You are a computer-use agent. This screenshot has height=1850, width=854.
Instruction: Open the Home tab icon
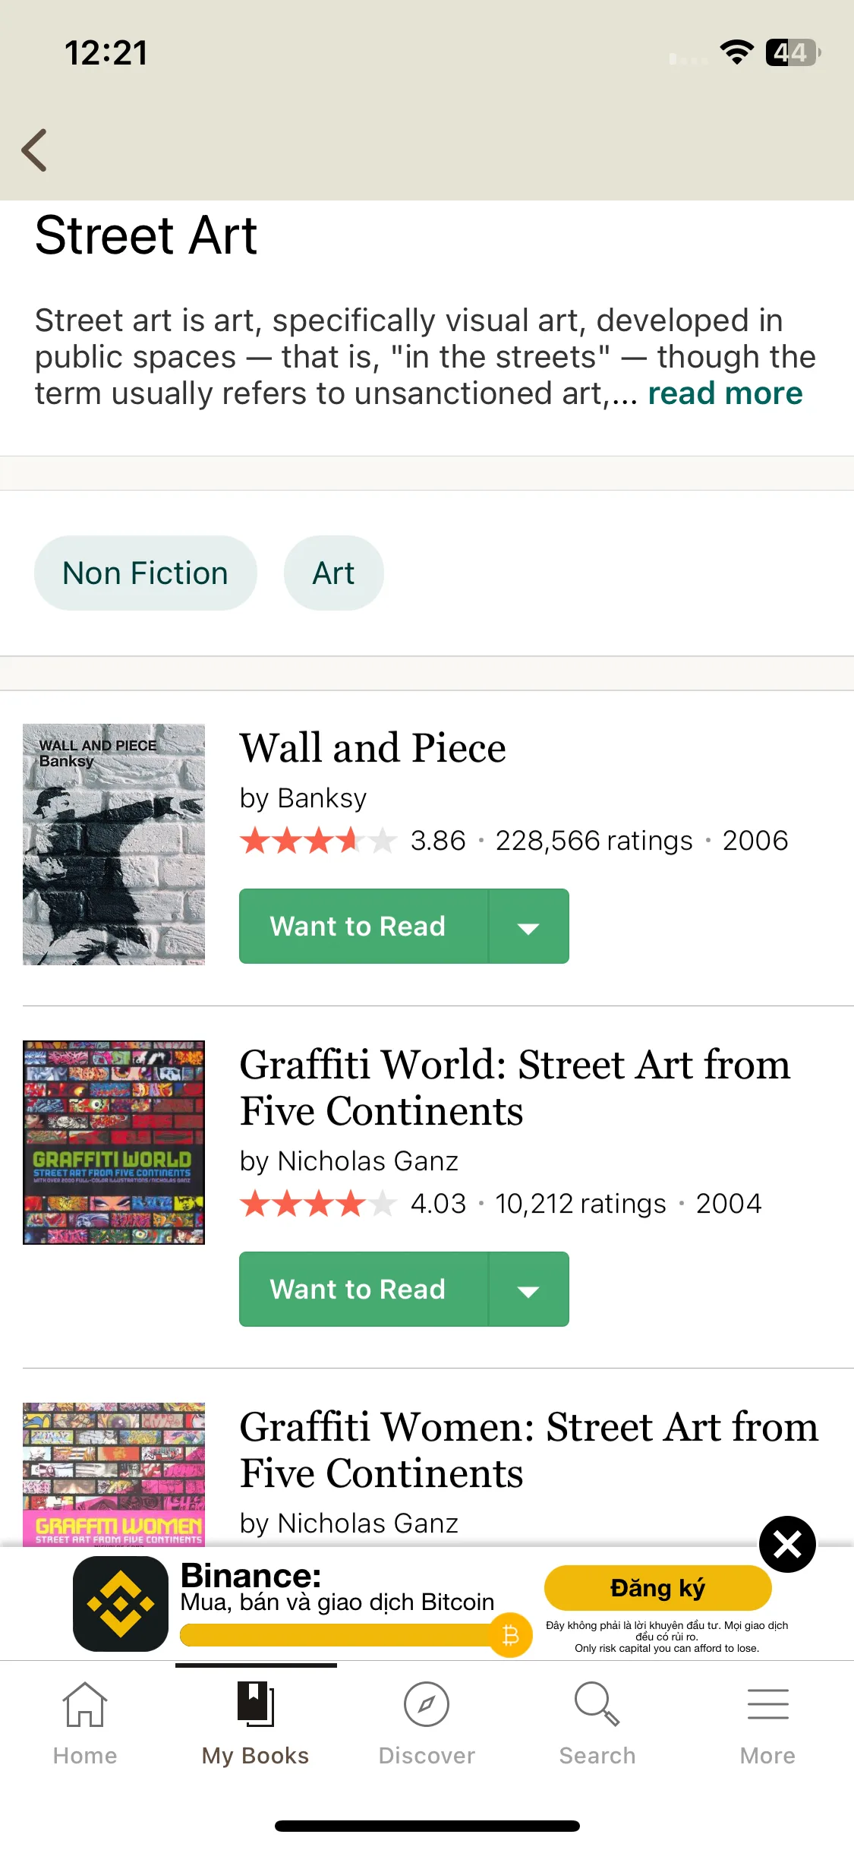(x=85, y=1703)
